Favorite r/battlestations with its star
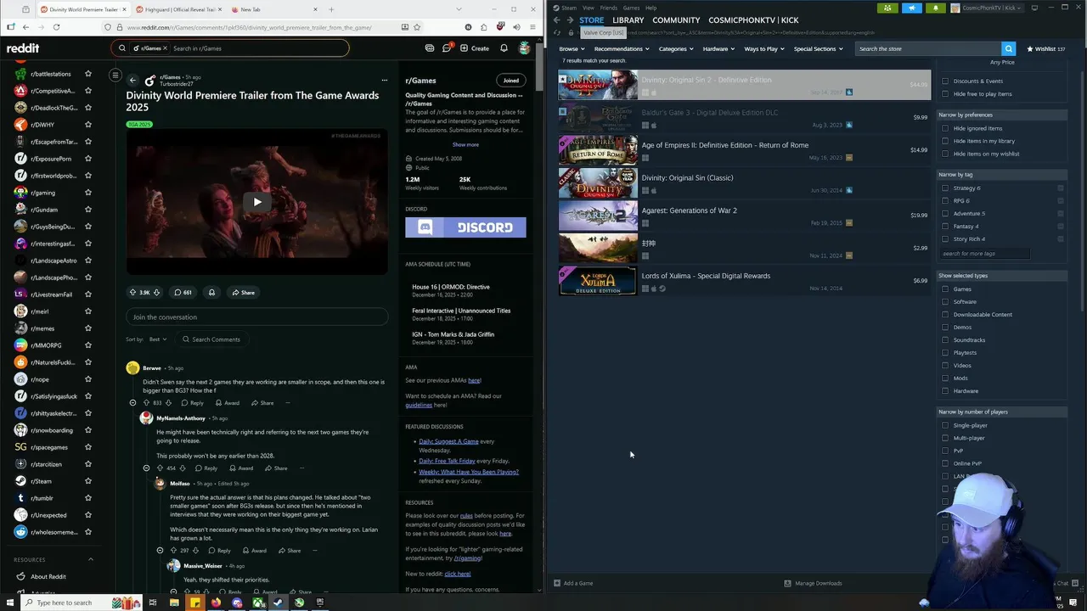Viewport: 1087px width, 611px height. pyautogui.click(x=88, y=74)
